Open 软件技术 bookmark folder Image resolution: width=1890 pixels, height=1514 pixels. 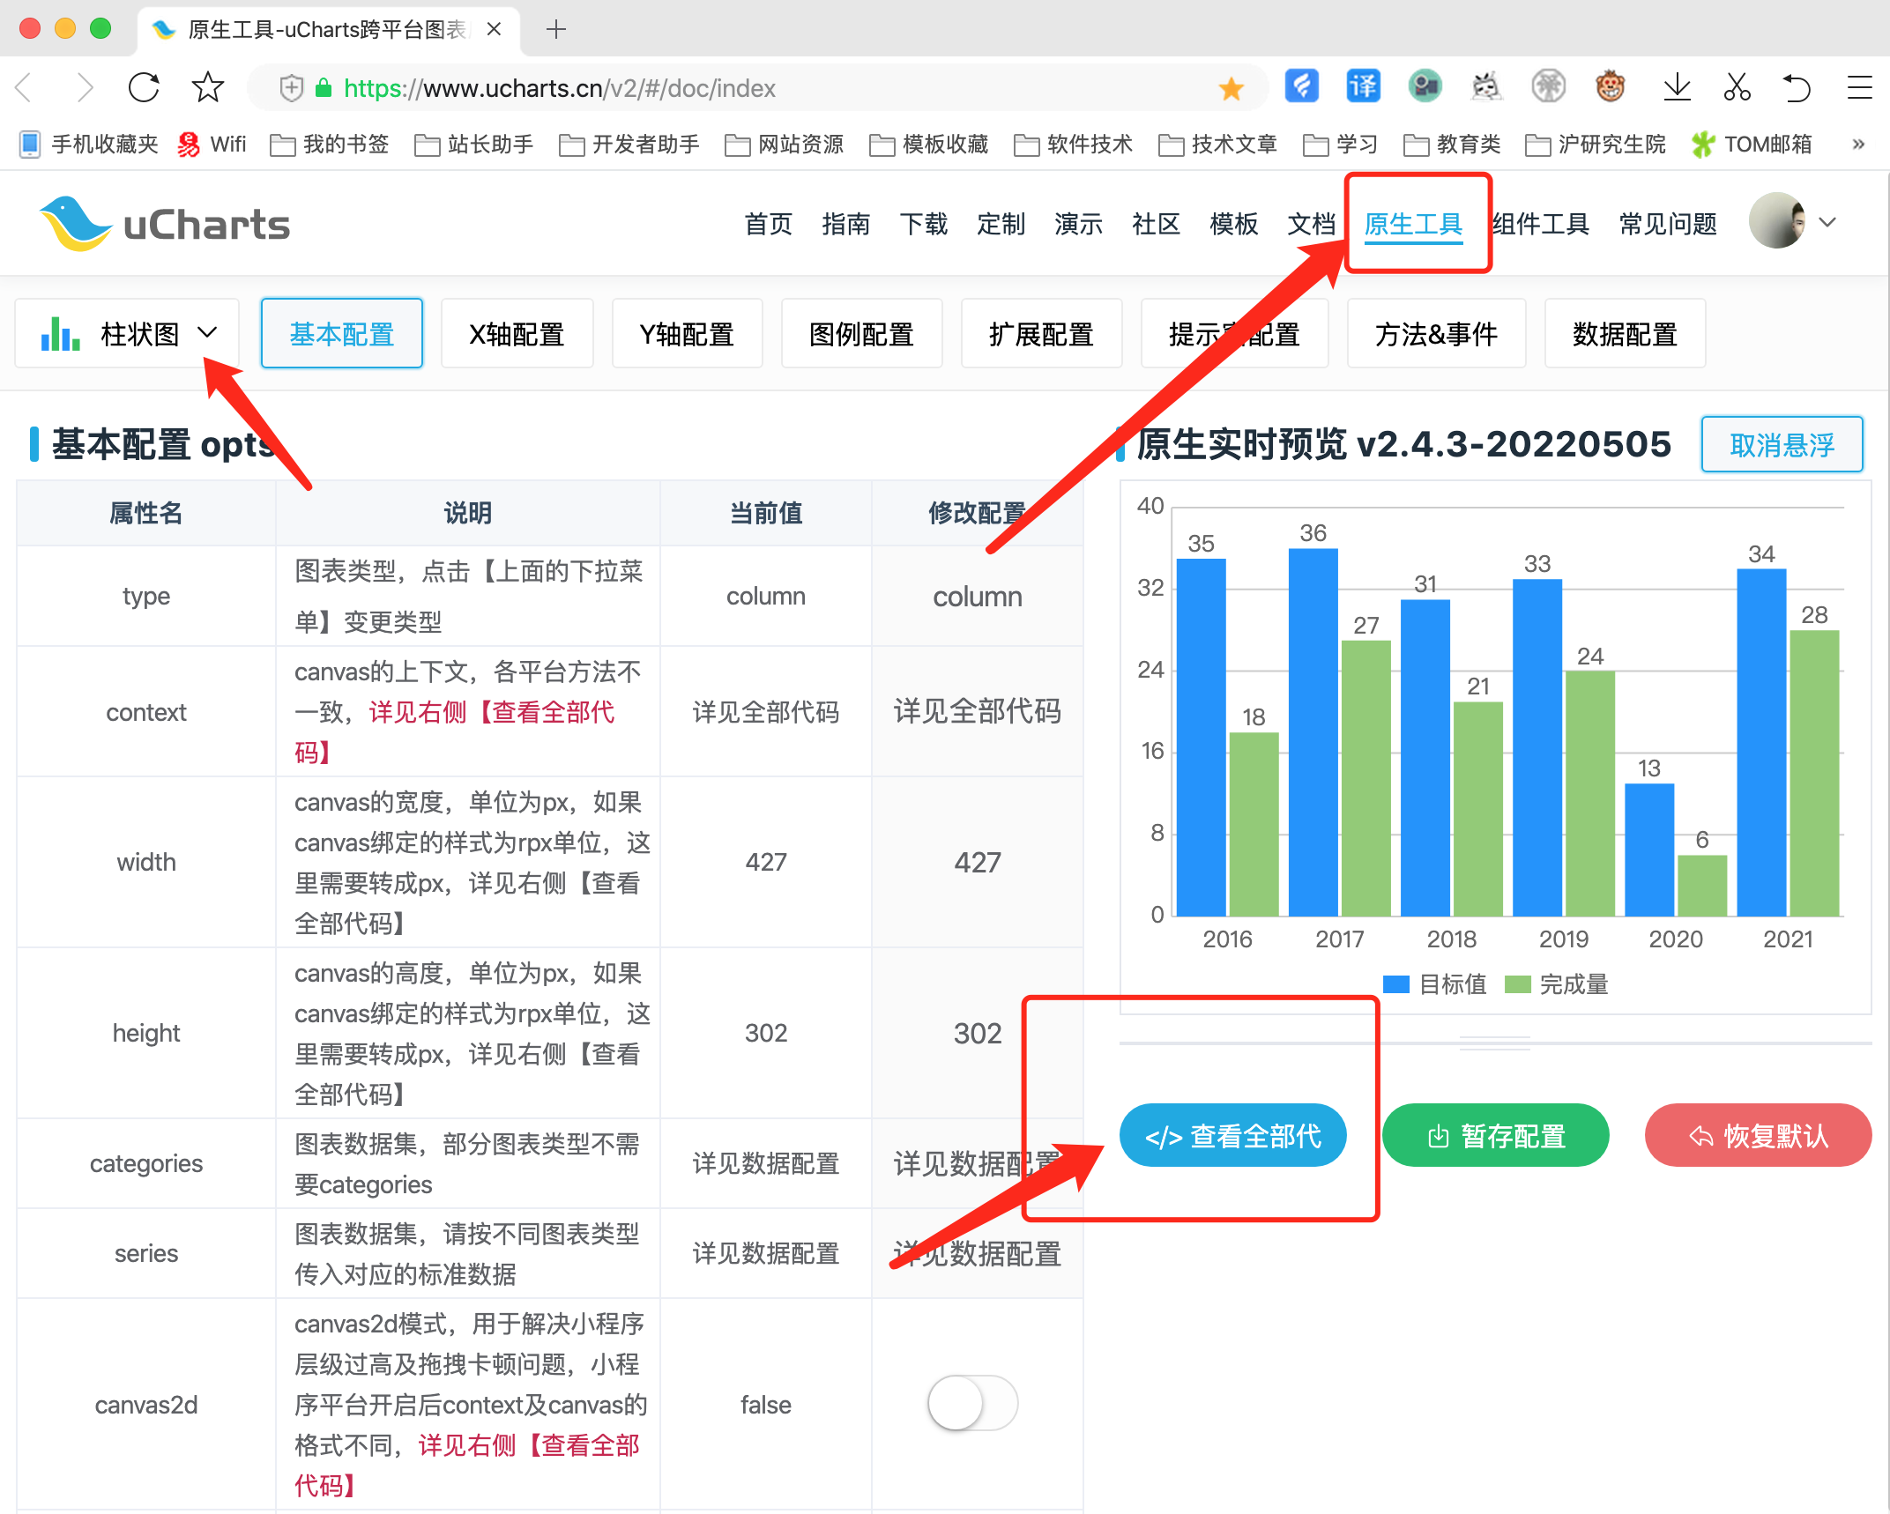point(1074,144)
